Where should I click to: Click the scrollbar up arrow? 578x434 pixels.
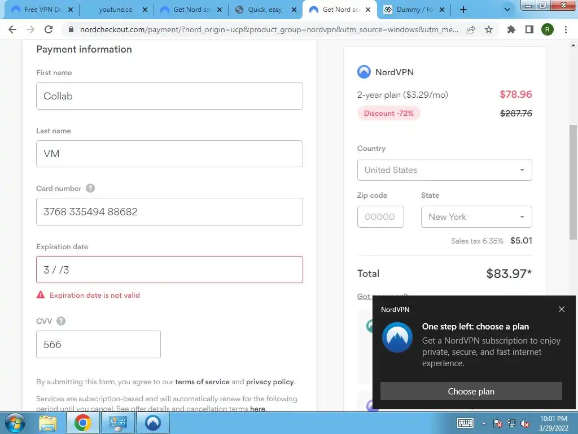[x=573, y=45]
